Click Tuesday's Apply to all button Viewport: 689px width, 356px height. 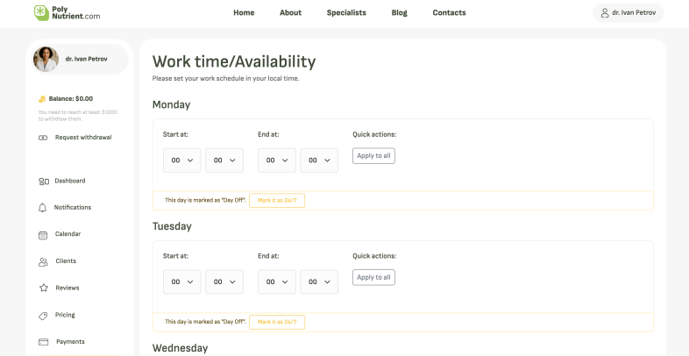(373, 277)
